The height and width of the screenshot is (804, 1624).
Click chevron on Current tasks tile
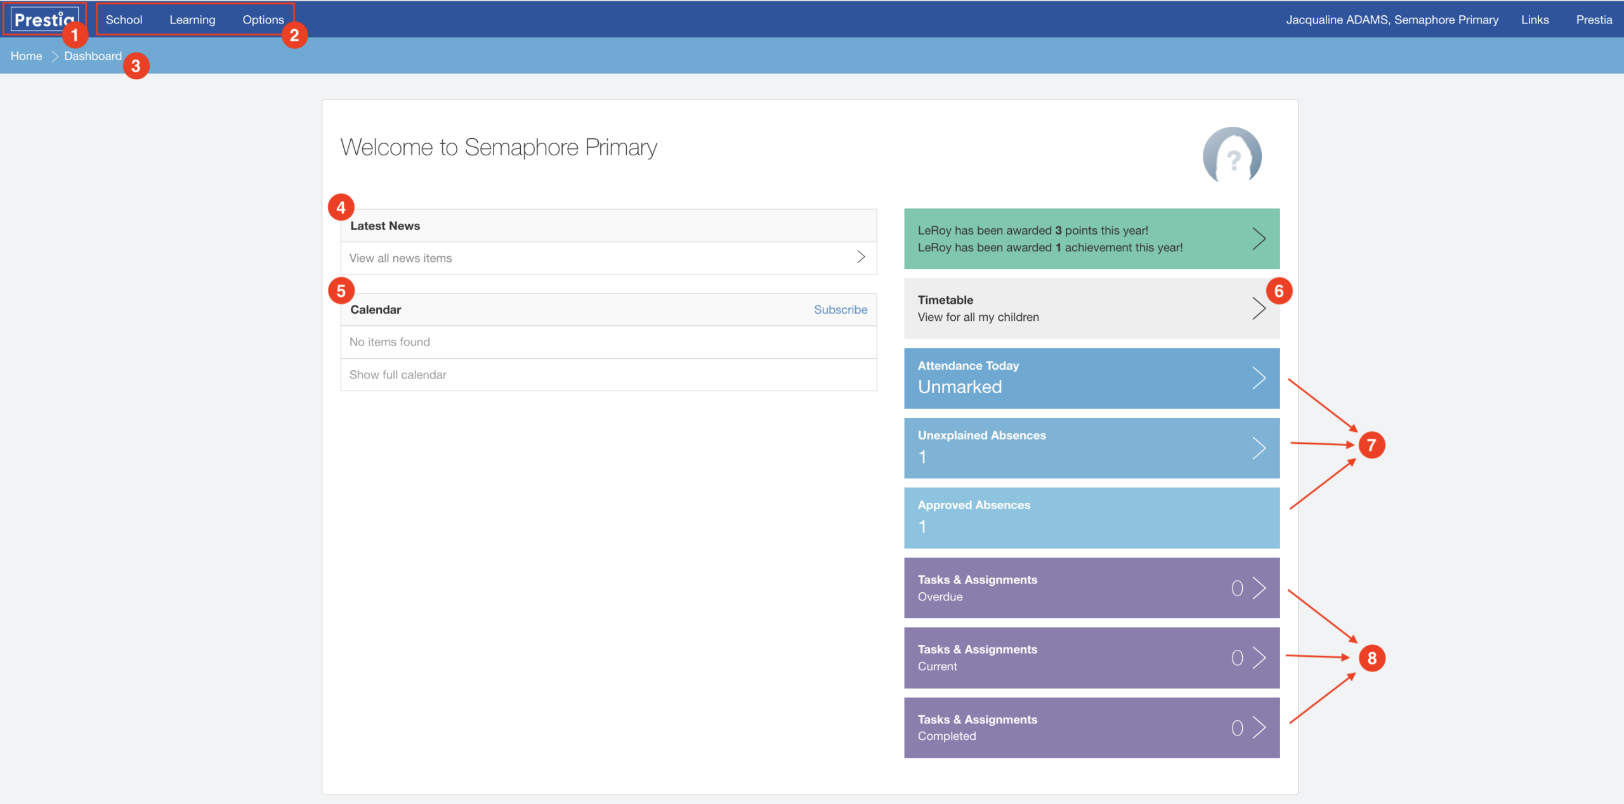[x=1259, y=658]
